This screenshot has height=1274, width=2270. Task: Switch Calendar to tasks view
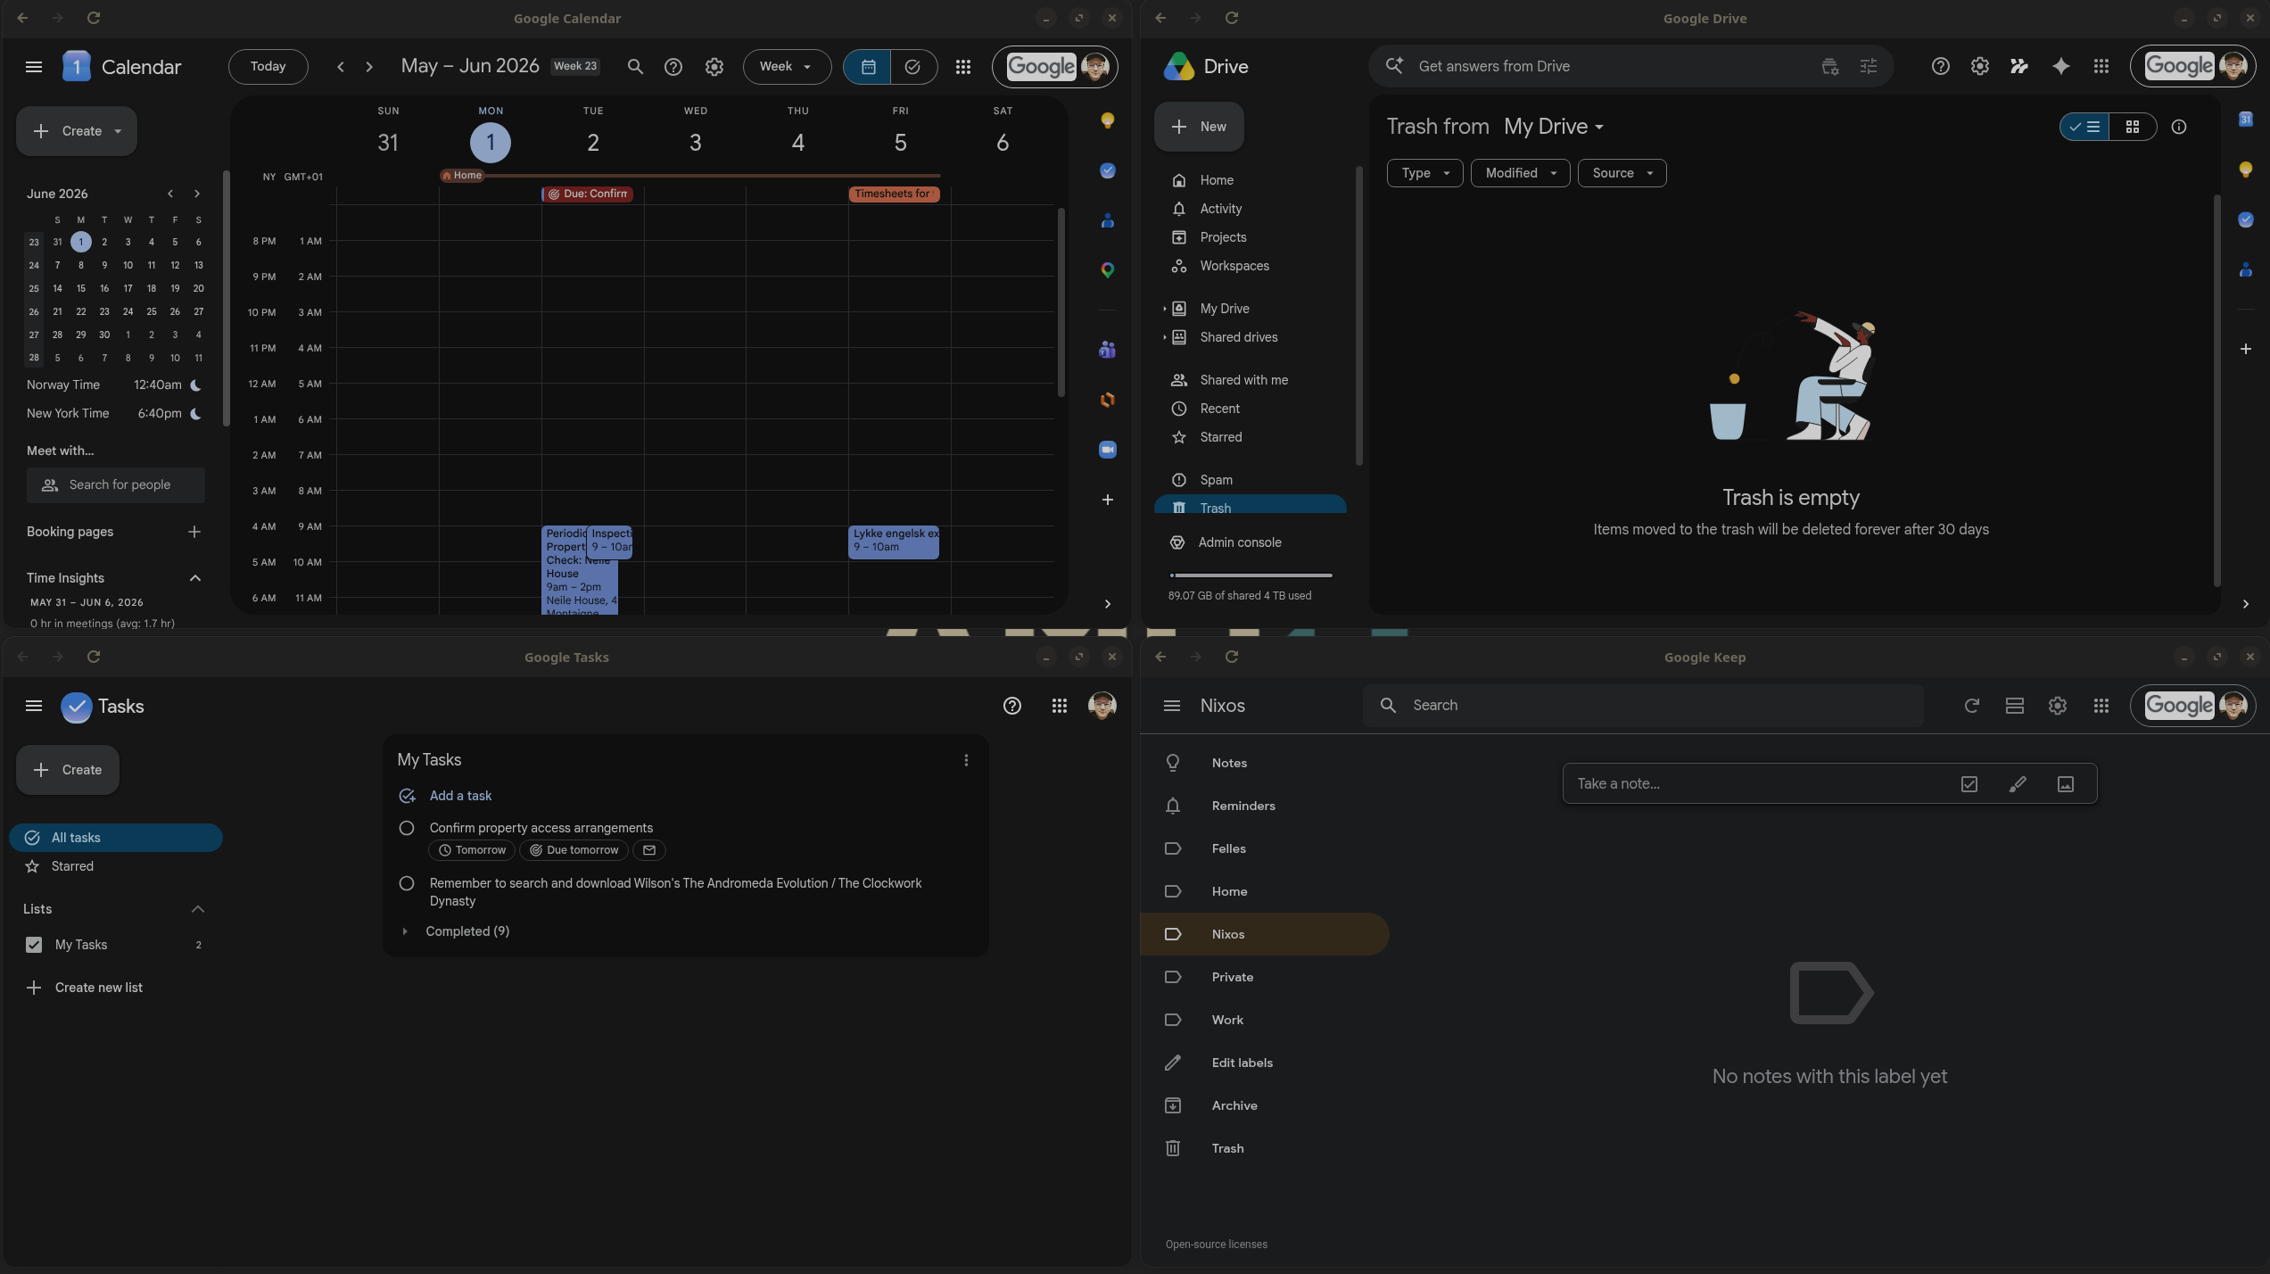point(913,67)
